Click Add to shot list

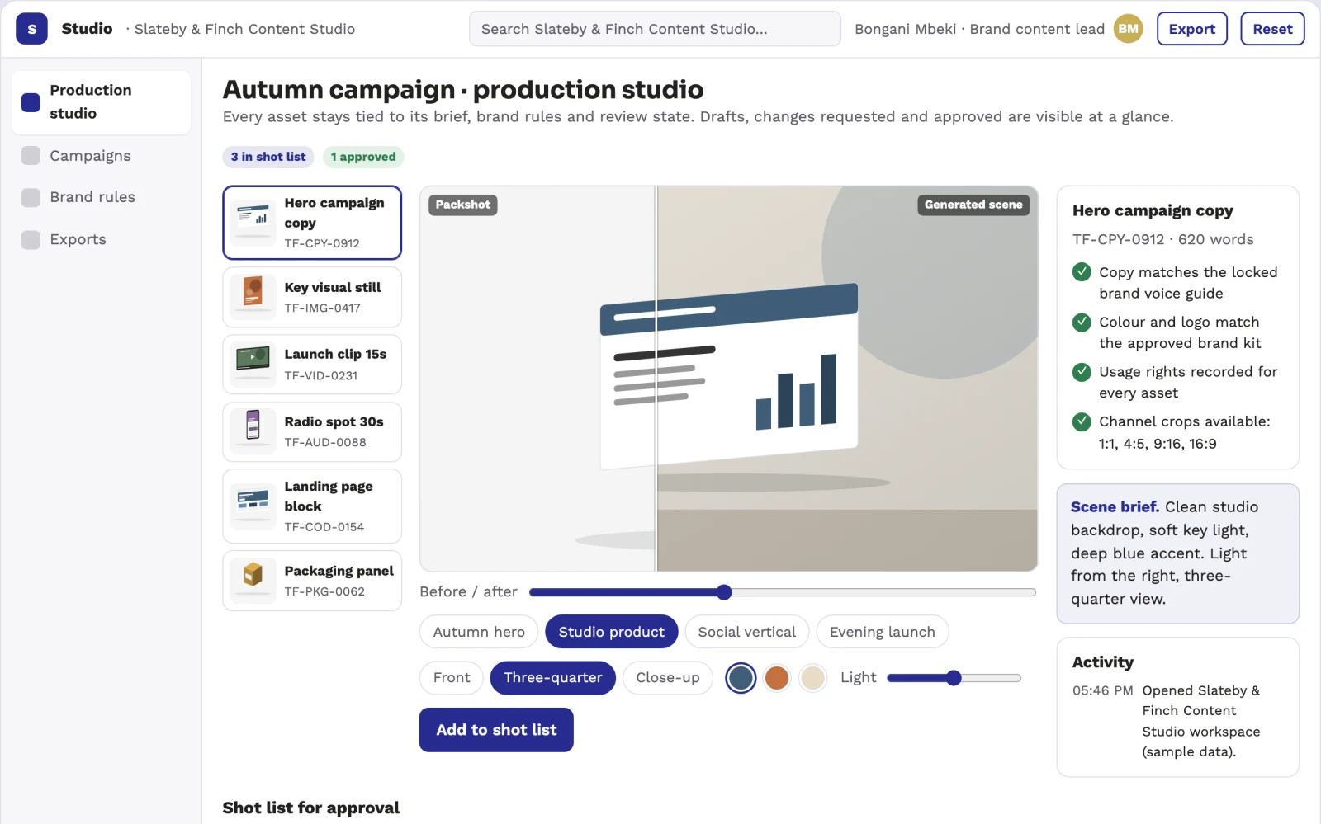coord(496,730)
